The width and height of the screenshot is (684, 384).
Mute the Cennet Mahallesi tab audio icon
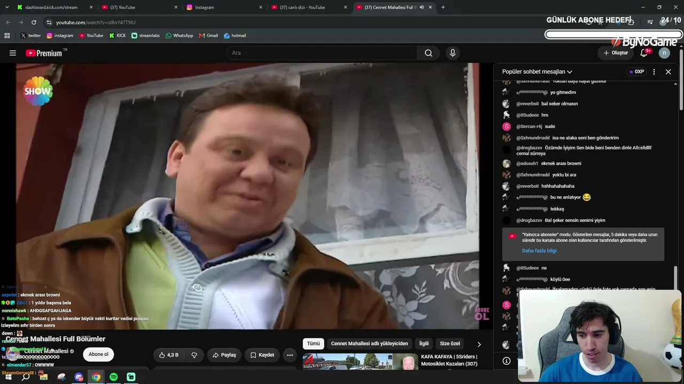click(x=422, y=7)
